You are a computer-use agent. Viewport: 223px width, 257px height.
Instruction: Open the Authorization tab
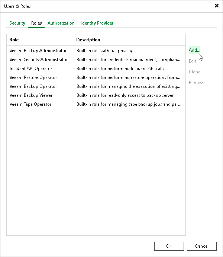click(61, 23)
